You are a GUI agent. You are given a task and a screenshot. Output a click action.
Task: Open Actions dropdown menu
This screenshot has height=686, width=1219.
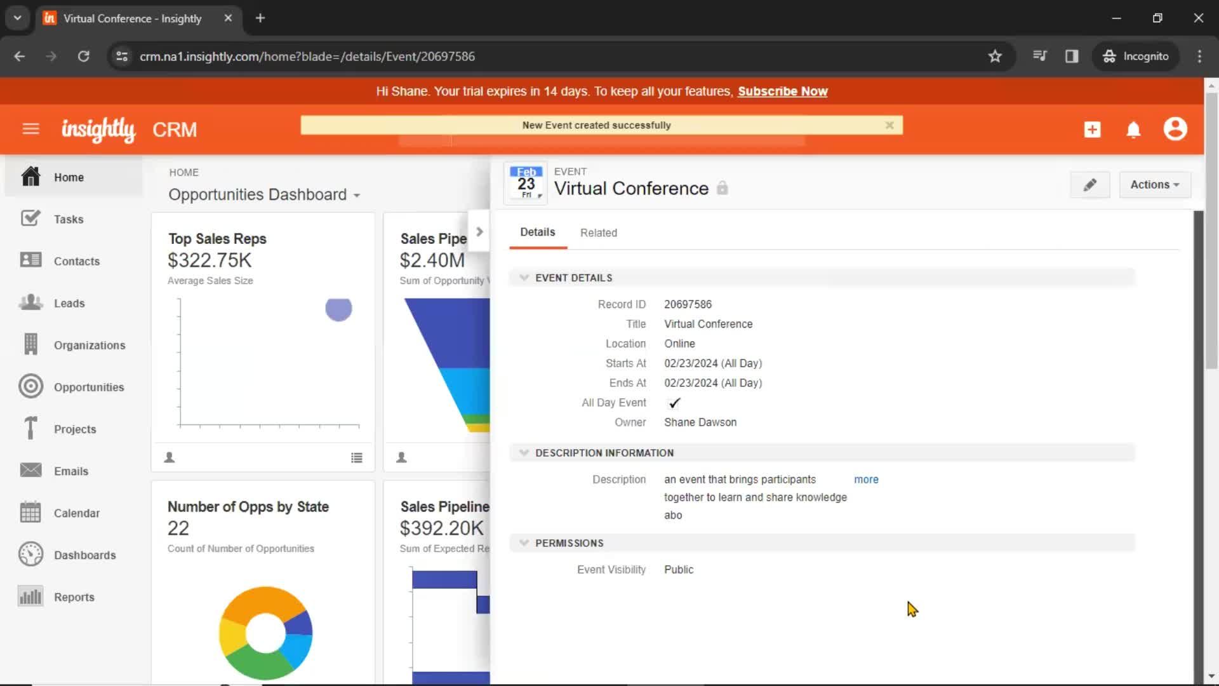click(1154, 184)
